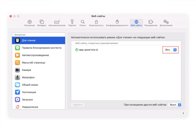The height and width of the screenshot is (131, 196).
Task: Select Общий экран sidebar item
Action: coord(38,85)
